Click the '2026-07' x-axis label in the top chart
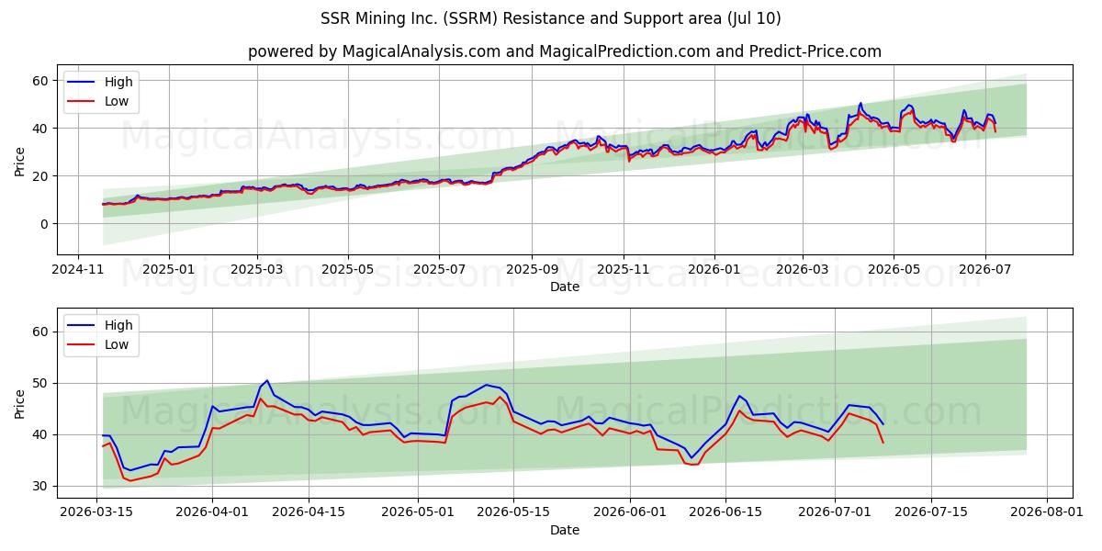Image resolution: width=1102 pixels, height=551 pixels. (984, 270)
